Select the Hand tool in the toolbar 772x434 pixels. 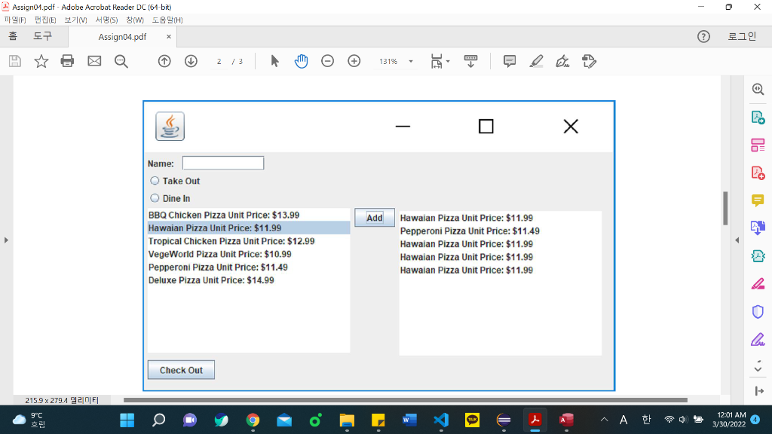click(x=301, y=61)
